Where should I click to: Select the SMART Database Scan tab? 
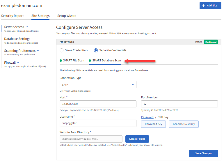105,61
